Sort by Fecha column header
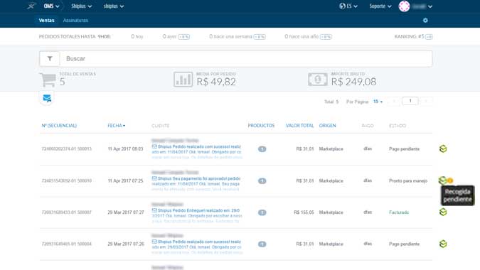The width and height of the screenshot is (480, 270). (117, 126)
